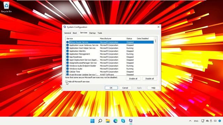The image size is (223, 125).
Task: Toggle Windows Audio Endpoint Builder checkbox
Action: coord(67,66)
